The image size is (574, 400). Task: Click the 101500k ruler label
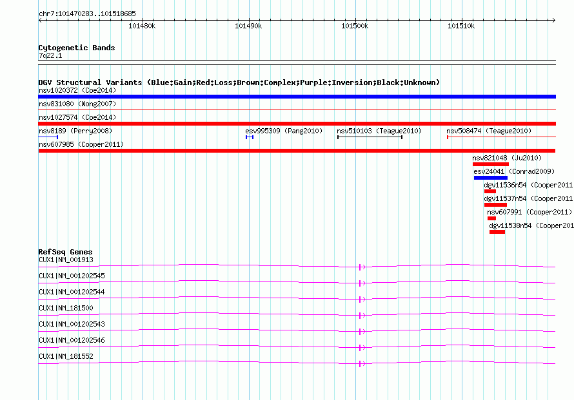[x=355, y=26]
